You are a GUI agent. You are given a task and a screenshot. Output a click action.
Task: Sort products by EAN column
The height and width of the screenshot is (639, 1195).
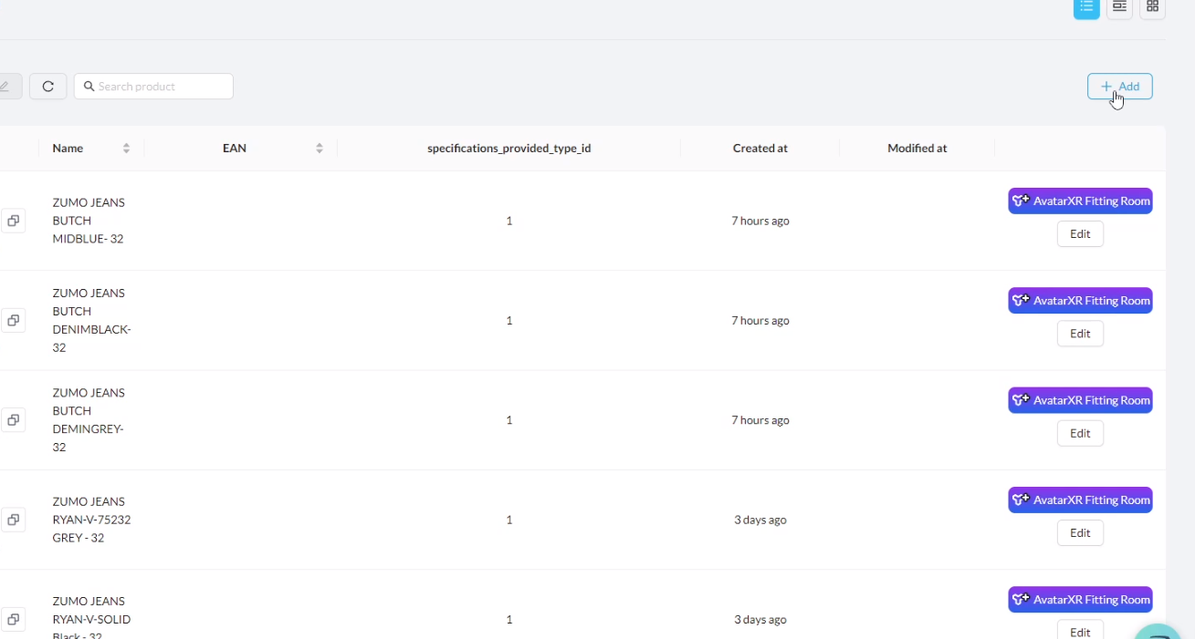(320, 149)
